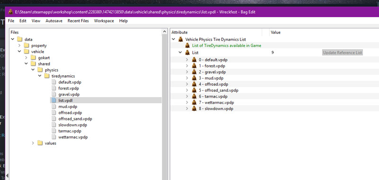This screenshot has width=379, height=180.
Task: Select wettarmac.vpdp in the Files tree
Action: point(73,137)
